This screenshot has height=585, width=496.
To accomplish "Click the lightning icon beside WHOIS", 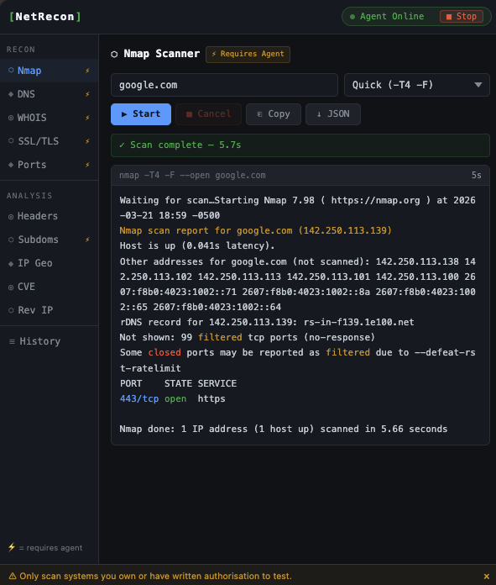I will (87, 118).
